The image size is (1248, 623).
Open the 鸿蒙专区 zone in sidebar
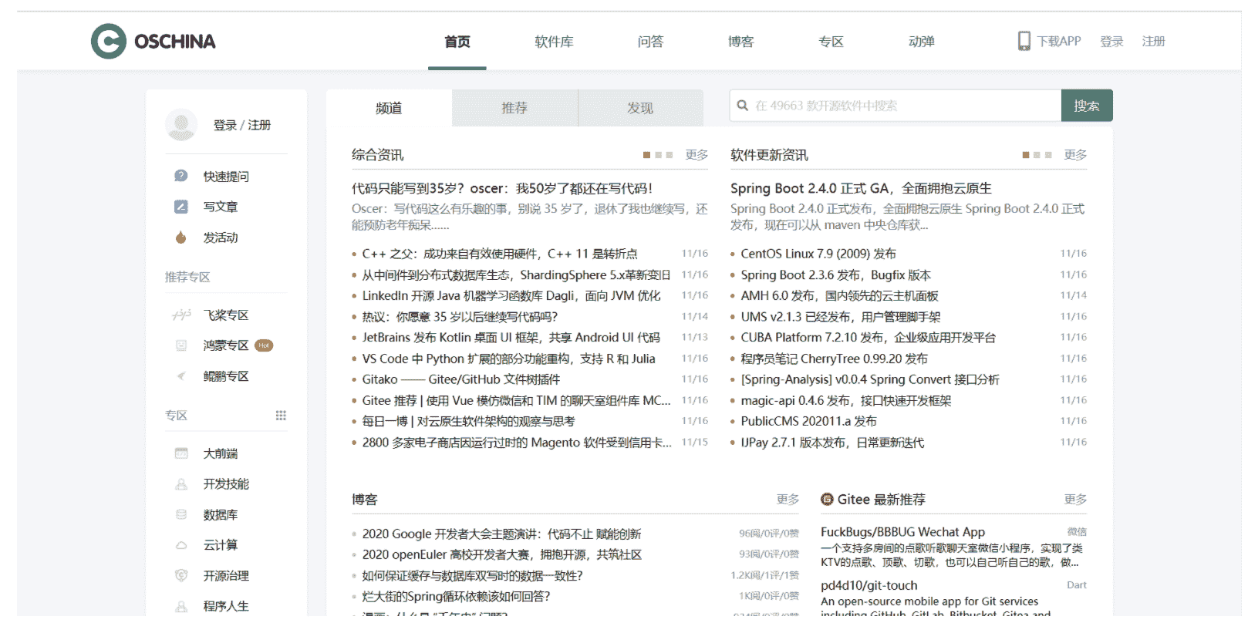point(225,345)
